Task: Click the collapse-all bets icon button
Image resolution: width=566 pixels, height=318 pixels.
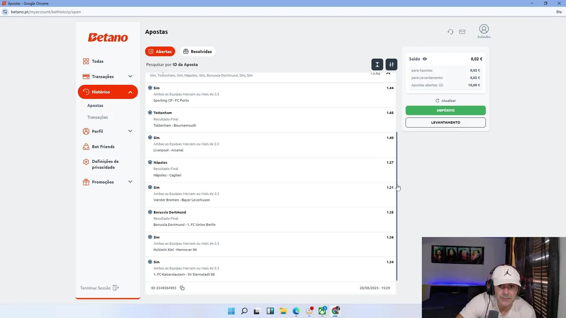Action: point(377,64)
